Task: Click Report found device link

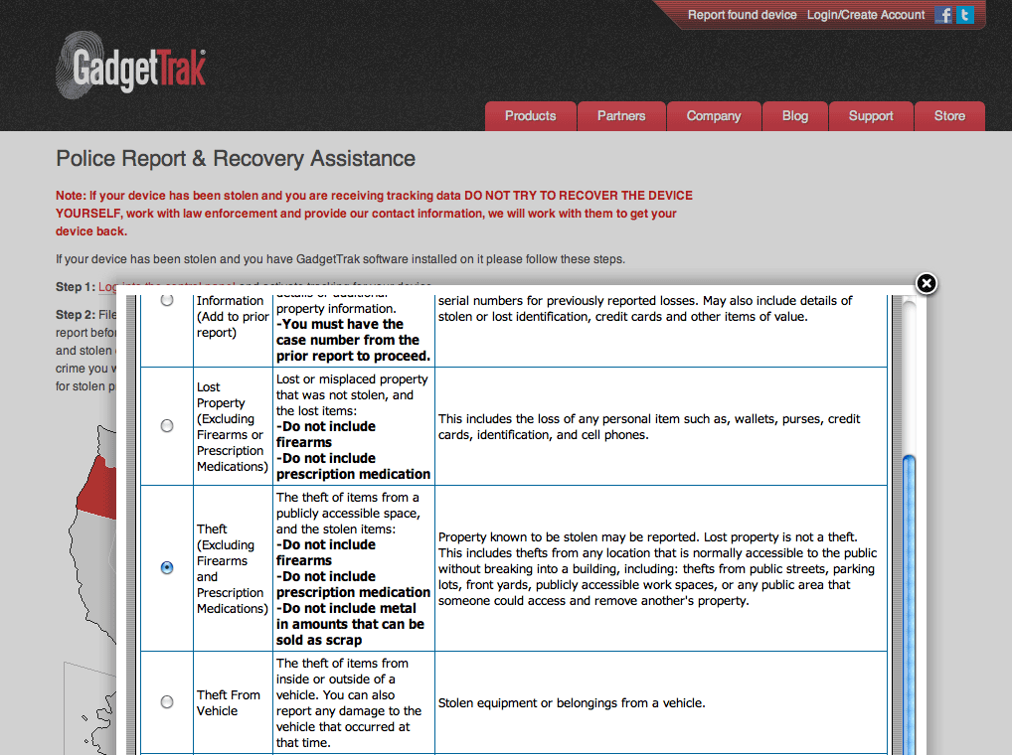Action: pyautogui.click(x=742, y=15)
